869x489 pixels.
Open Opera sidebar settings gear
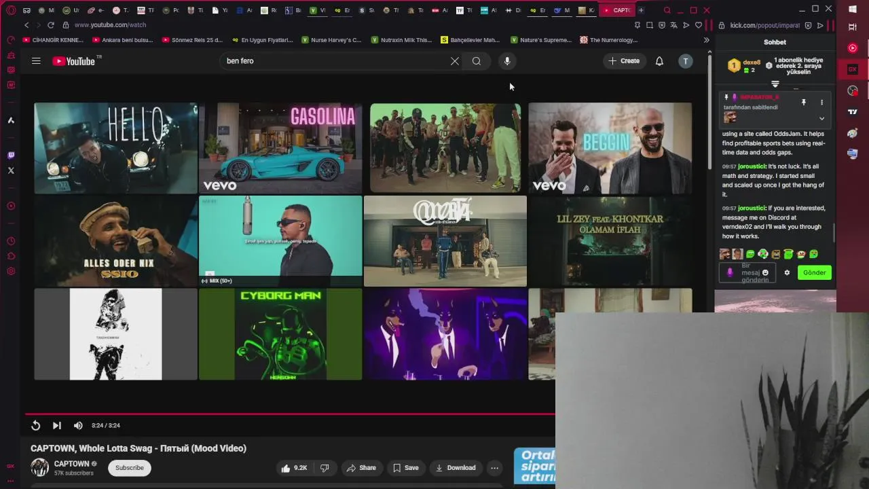pos(11,271)
